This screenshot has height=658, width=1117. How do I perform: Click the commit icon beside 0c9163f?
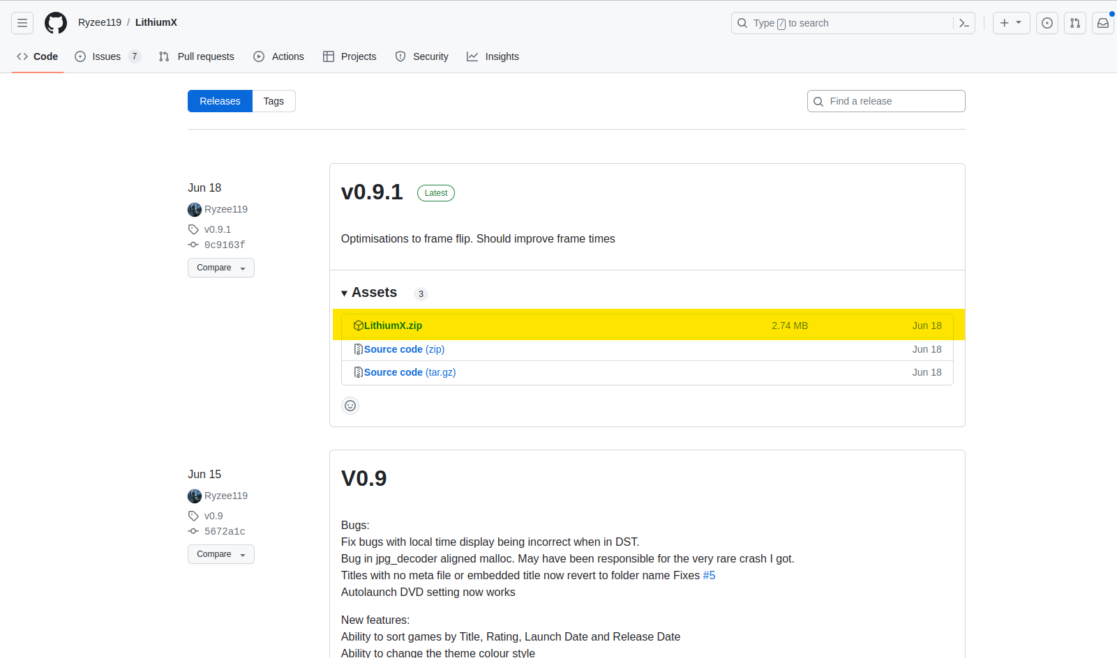pos(193,245)
